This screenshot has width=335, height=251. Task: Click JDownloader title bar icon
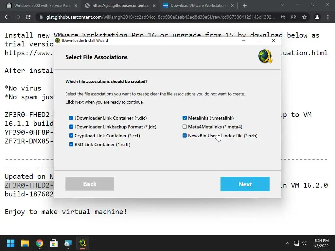57,40
